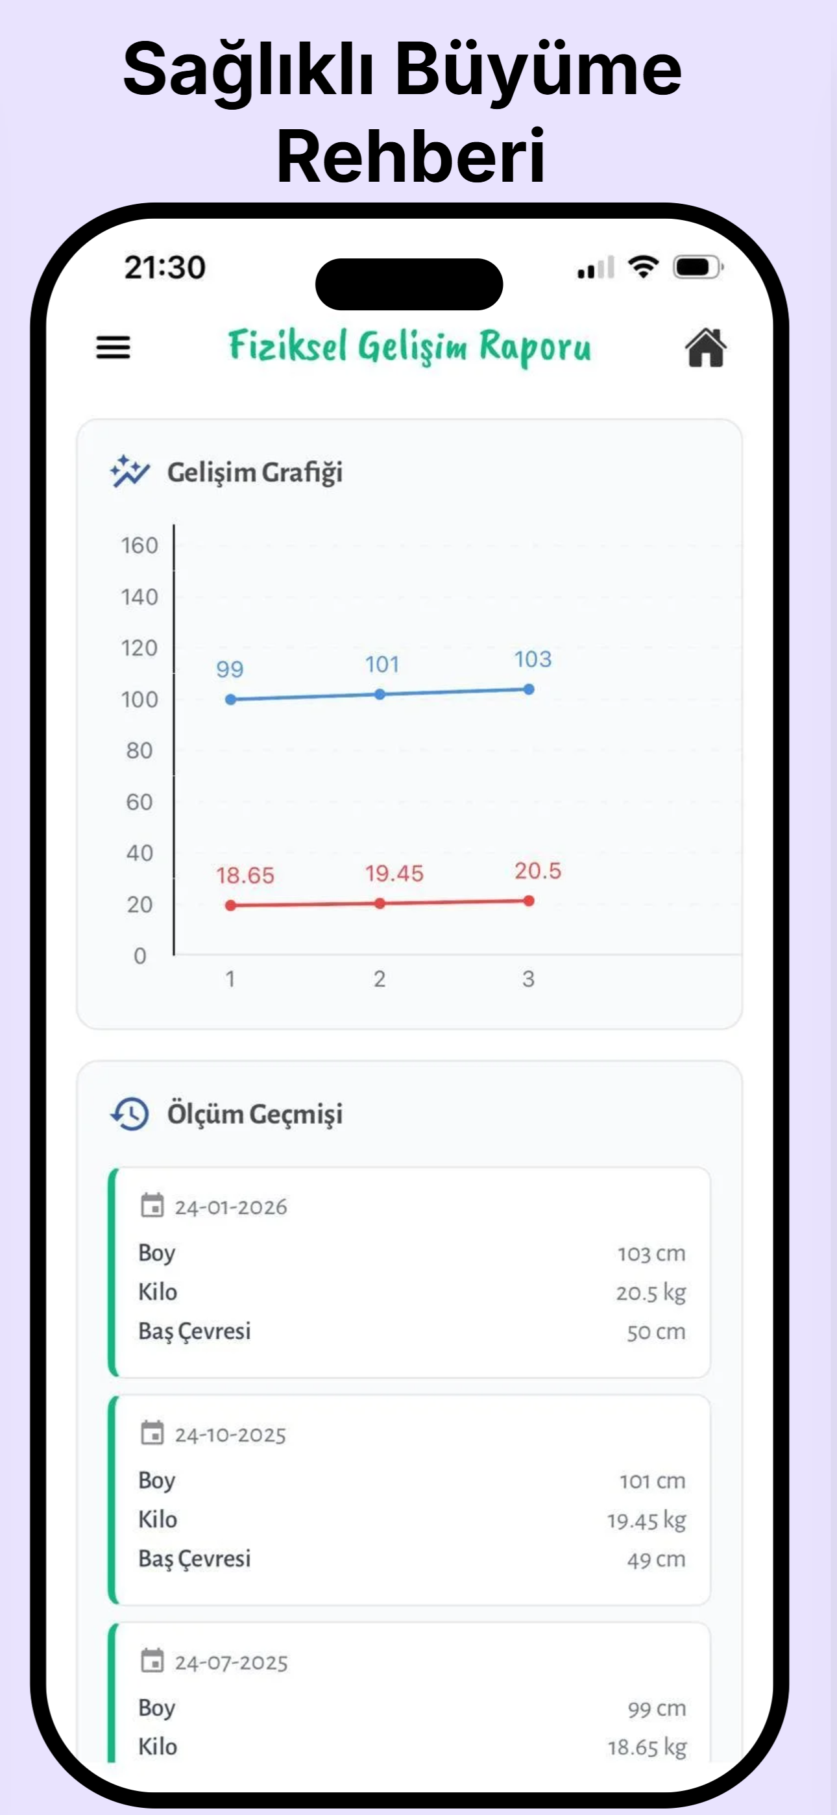Select the red data point labeled 18.65

coord(230,904)
